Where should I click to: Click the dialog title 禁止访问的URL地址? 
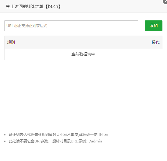click(x=25, y=6)
